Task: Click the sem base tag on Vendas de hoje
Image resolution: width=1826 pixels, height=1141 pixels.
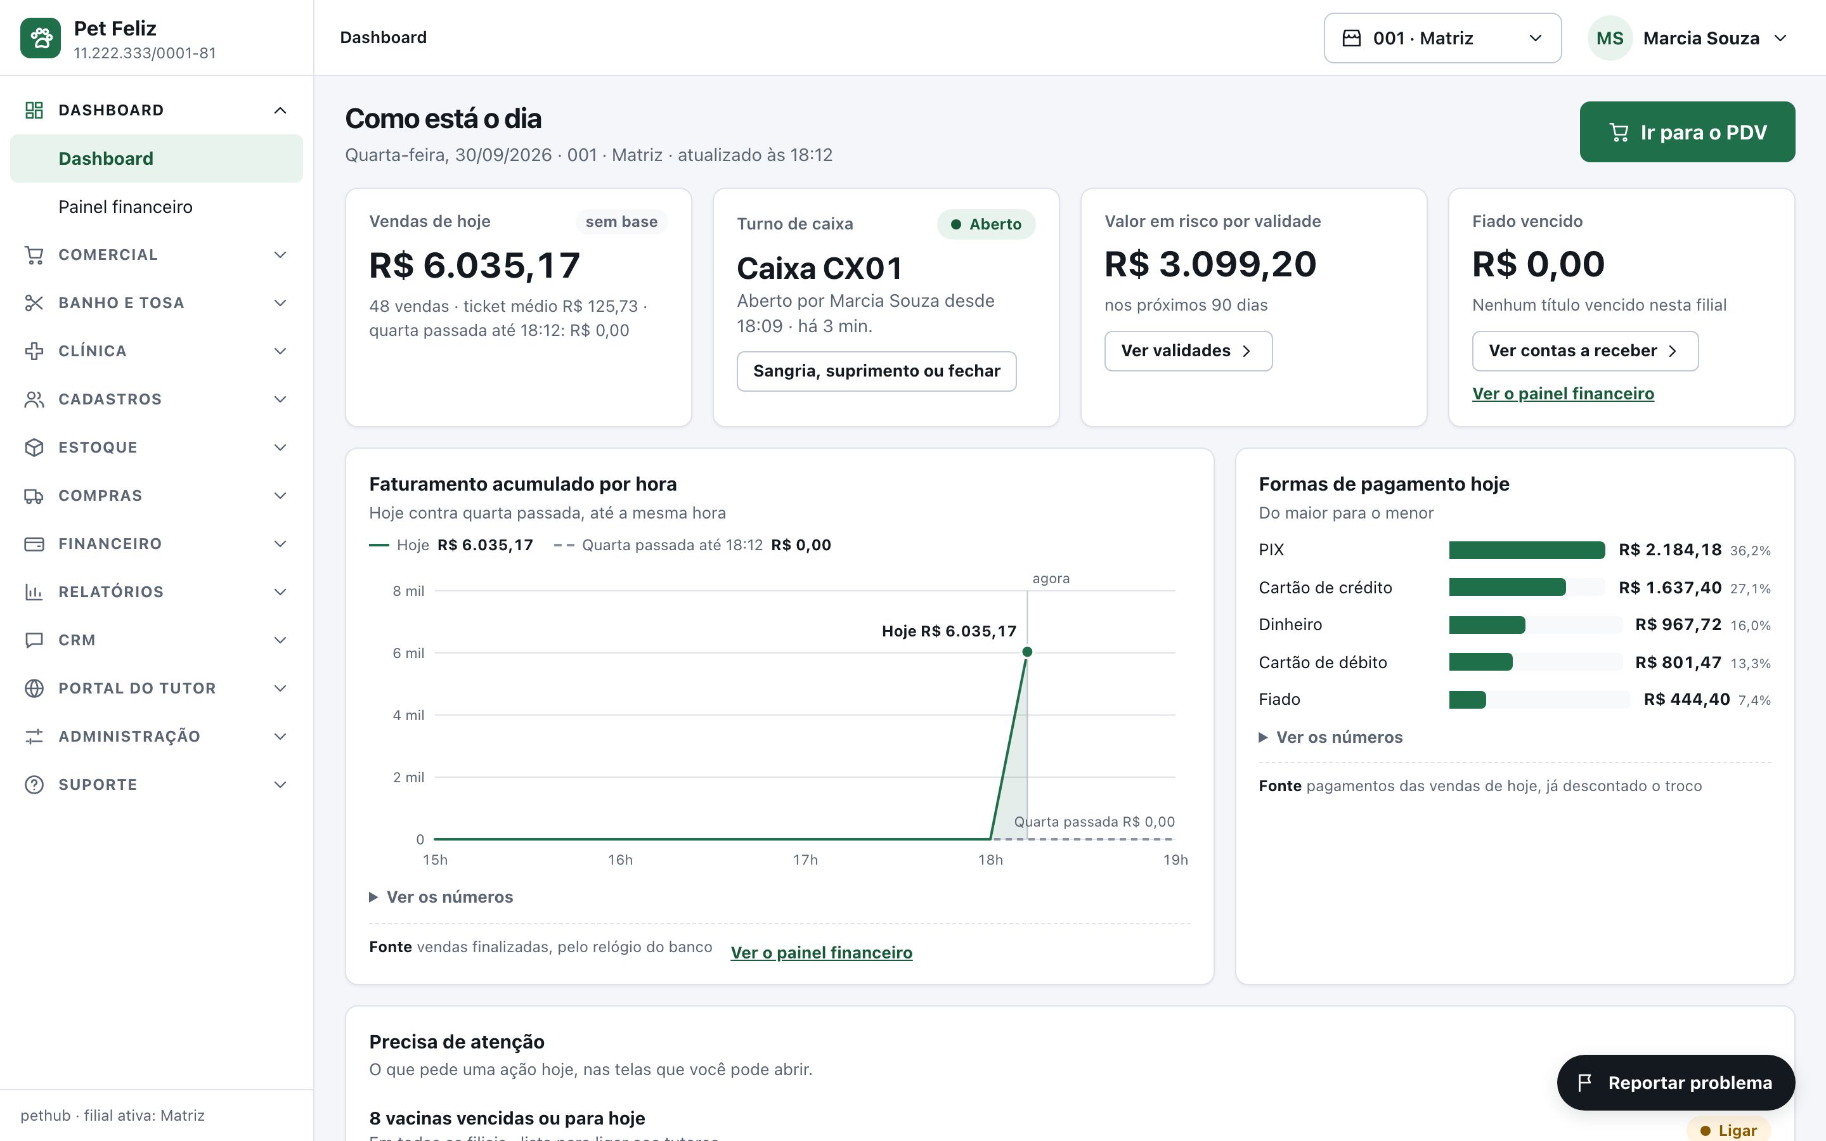Action: pos(621,222)
